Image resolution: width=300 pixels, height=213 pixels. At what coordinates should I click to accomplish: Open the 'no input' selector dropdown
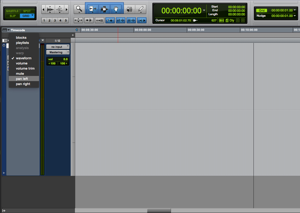(58, 47)
